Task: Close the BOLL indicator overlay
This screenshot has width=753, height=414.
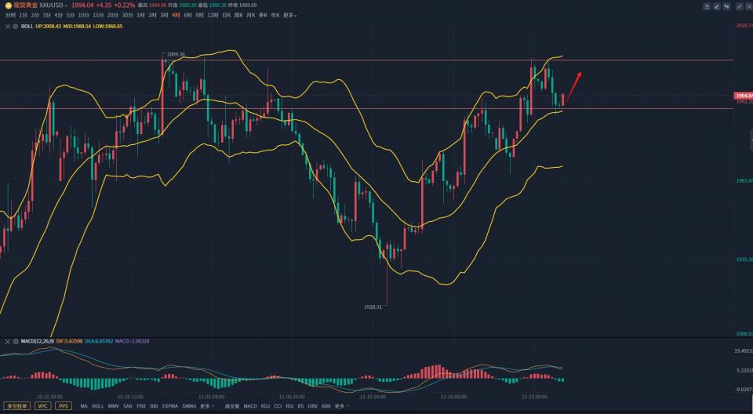Action: click(x=6, y=26)
